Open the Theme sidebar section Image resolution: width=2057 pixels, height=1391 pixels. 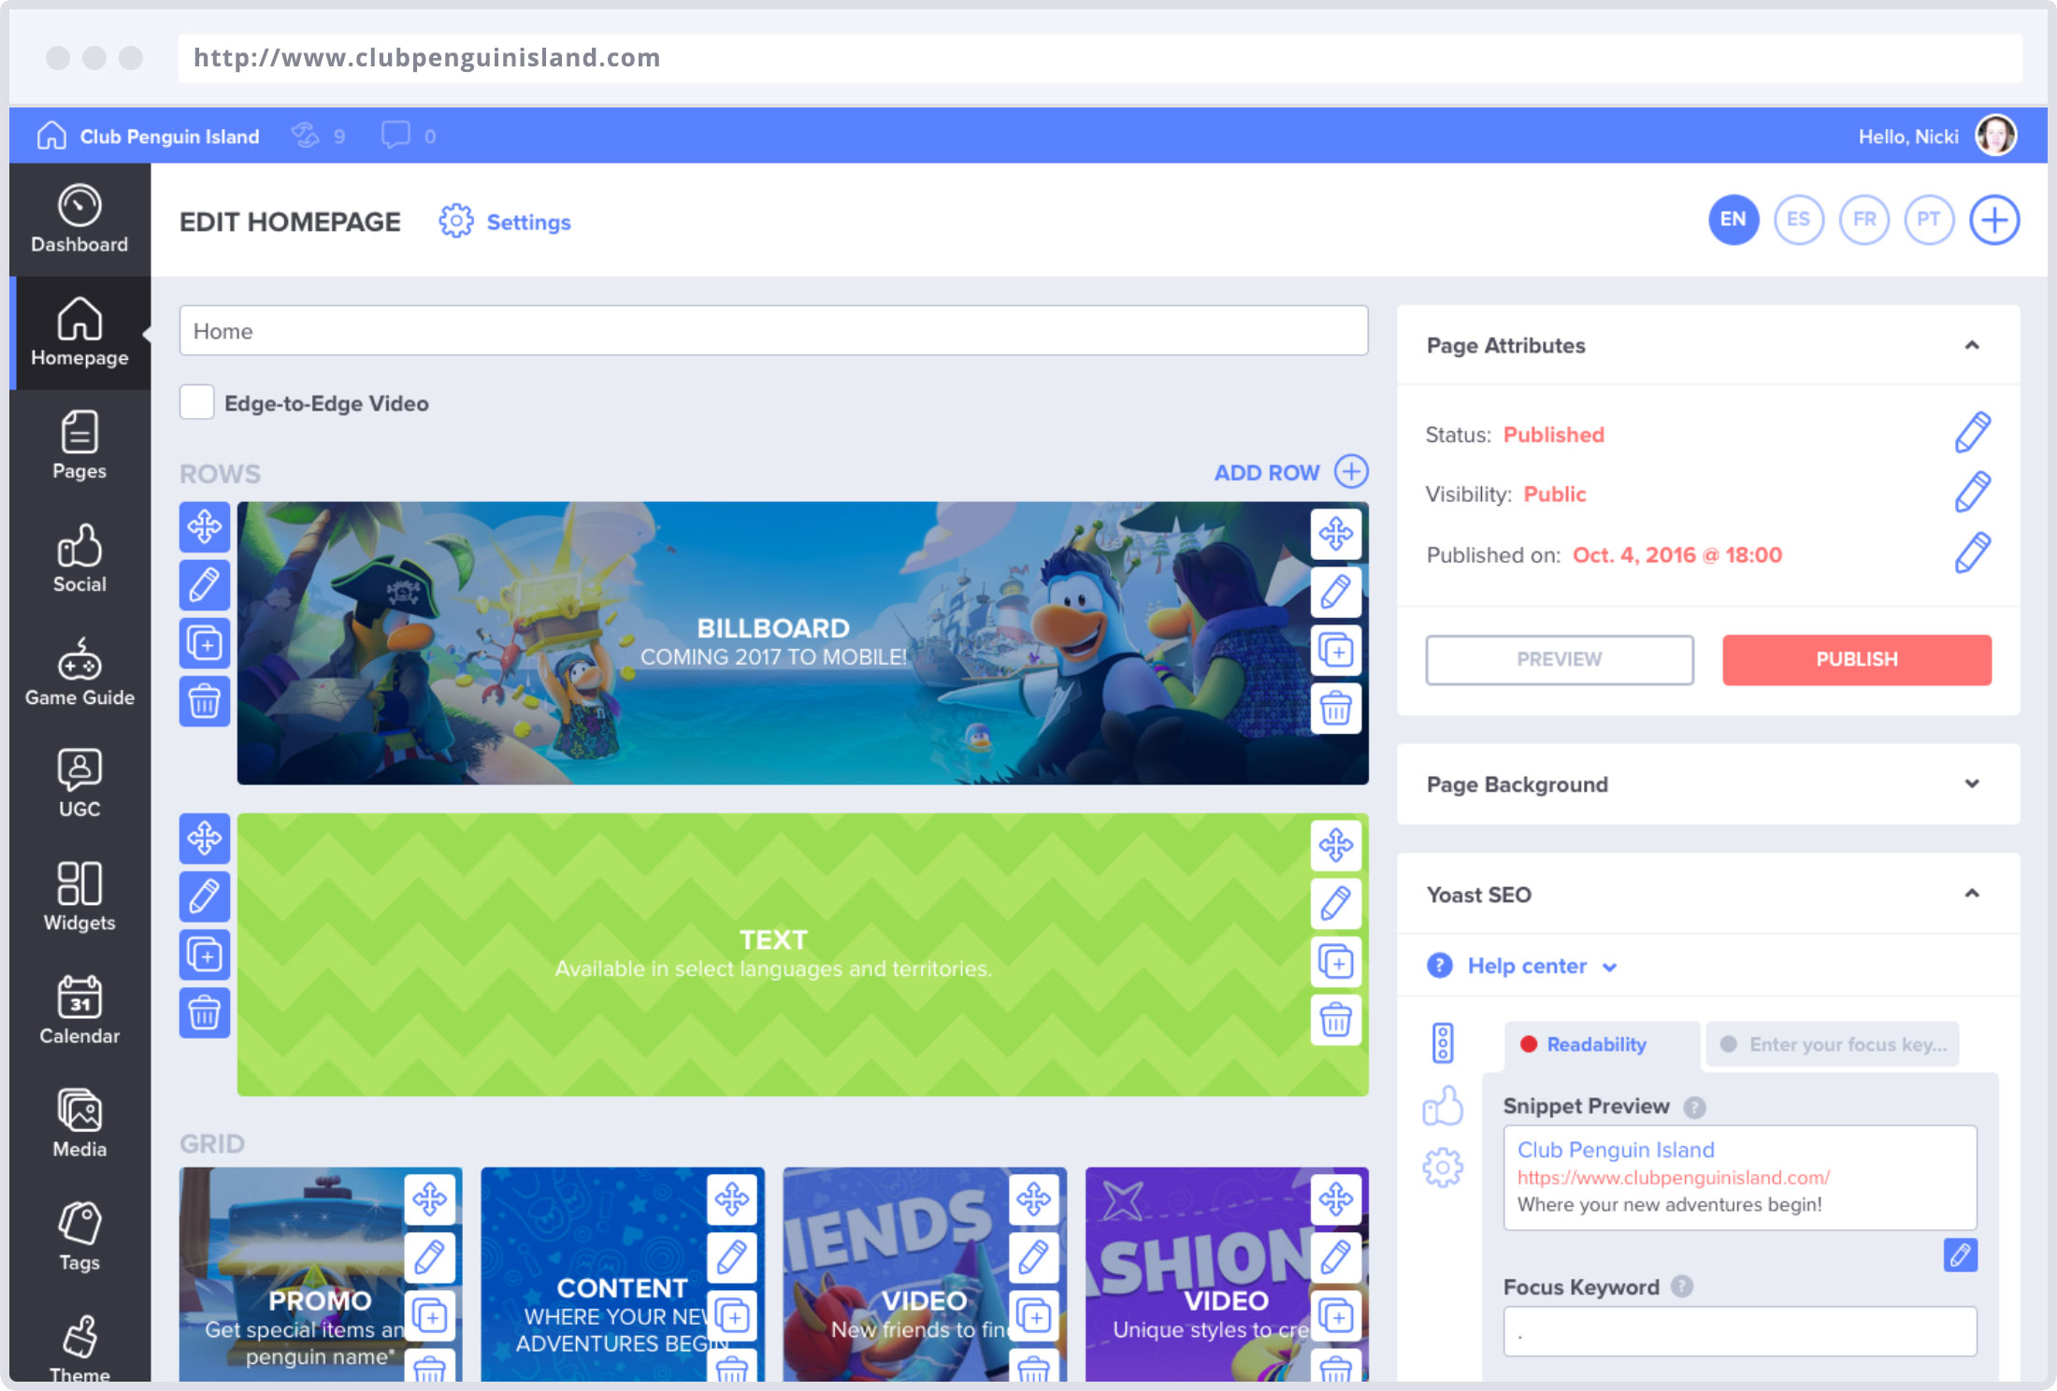(x=79, y=1348)
